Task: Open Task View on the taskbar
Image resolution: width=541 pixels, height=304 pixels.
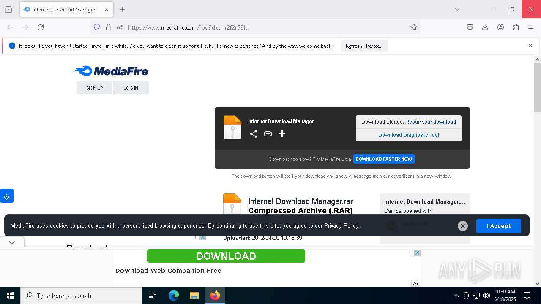Action: [x=152, y=296]
